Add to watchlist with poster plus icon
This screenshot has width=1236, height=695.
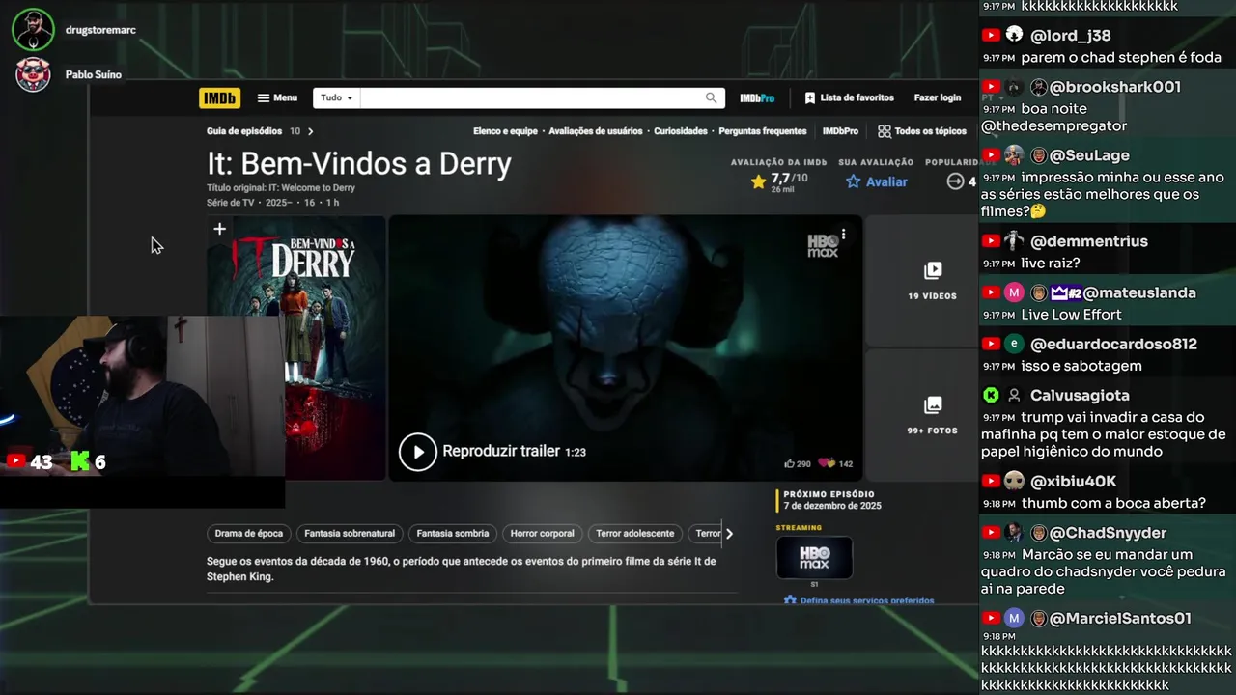[220, 229]
